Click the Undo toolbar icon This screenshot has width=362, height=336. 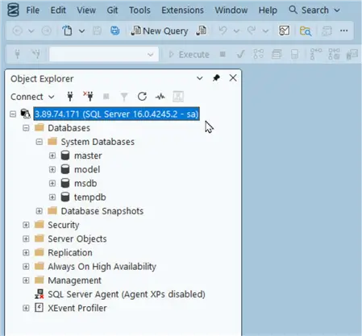coord(223,31)
